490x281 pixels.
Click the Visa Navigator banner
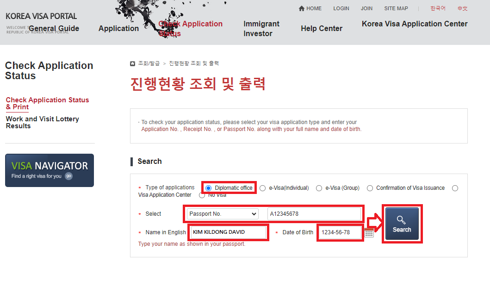50,170
